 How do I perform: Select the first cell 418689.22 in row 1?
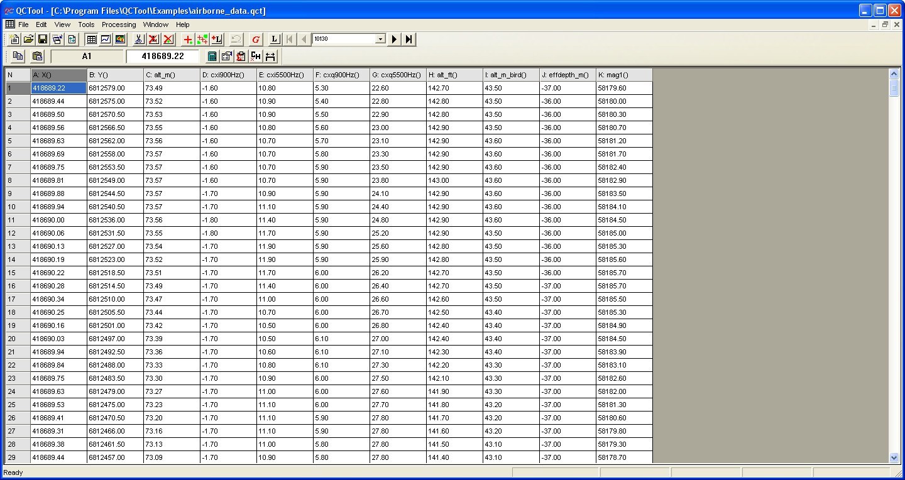coord(58,88)
